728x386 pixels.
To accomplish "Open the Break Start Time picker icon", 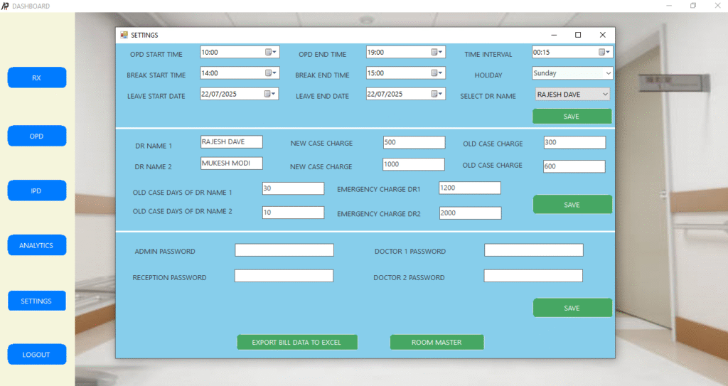I will 271,73.
